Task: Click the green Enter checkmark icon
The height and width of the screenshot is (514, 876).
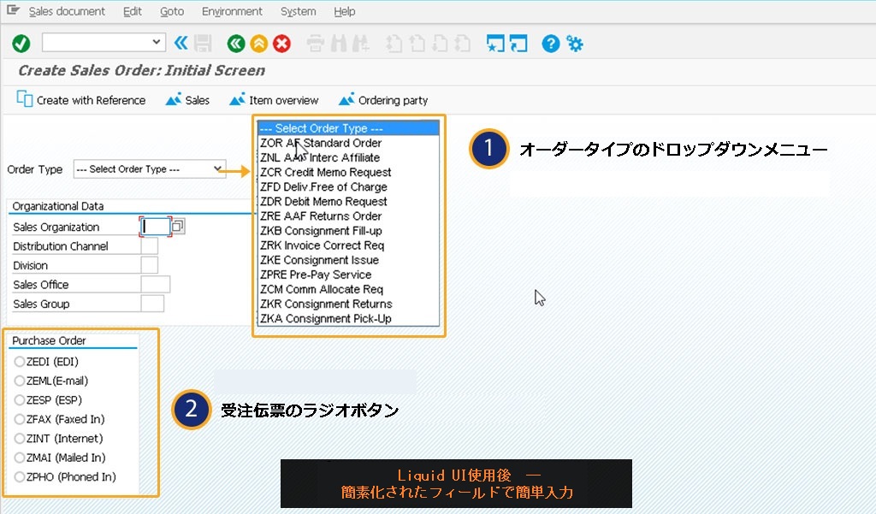Action: [x=21, y=43]
